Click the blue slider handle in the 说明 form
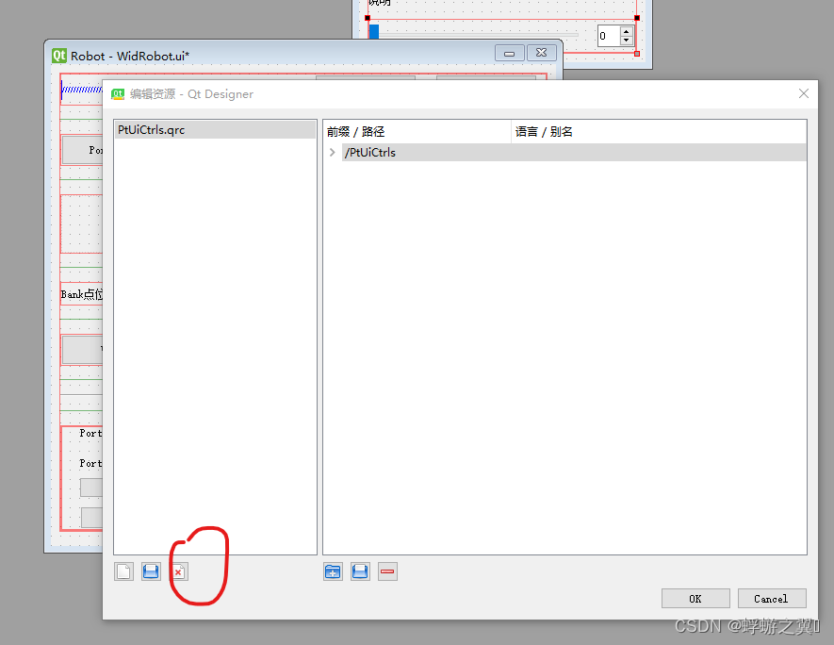The height and width of the screenshot is (645, 834). point(373,31)
